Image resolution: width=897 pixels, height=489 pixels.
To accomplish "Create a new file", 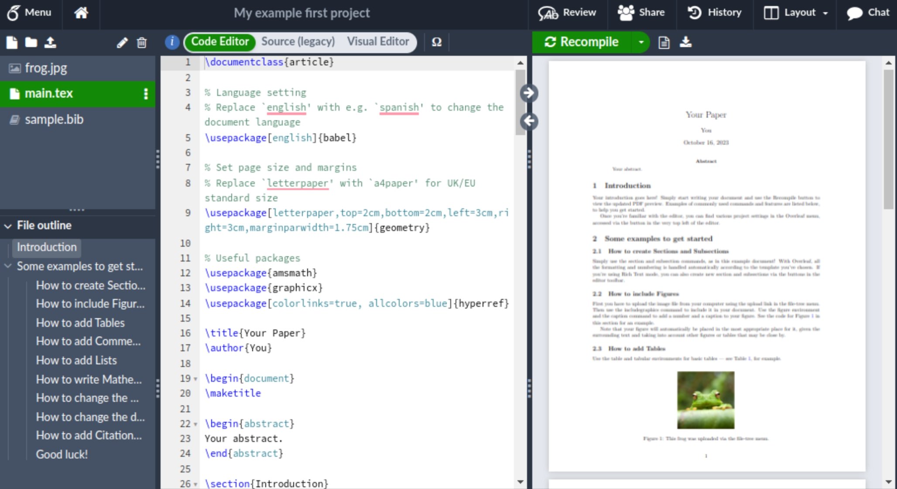I will pyautogui.click(x=12, y=43).
